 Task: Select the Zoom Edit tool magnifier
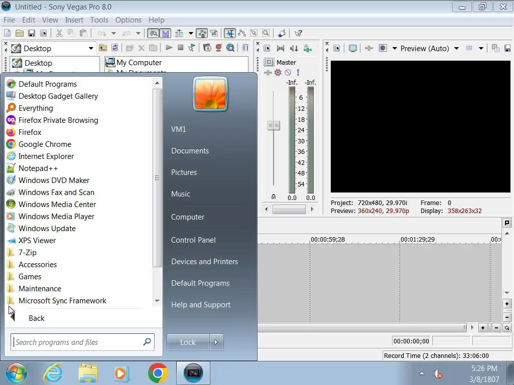[x=266, y=33]
